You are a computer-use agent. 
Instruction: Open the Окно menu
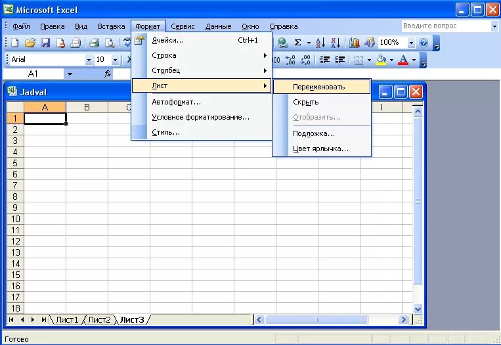[250, 26]
